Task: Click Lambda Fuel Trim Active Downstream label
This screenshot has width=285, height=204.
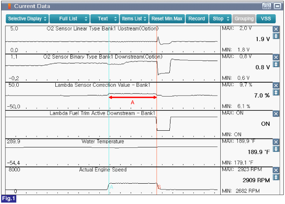Action: [x=102, y=113]
